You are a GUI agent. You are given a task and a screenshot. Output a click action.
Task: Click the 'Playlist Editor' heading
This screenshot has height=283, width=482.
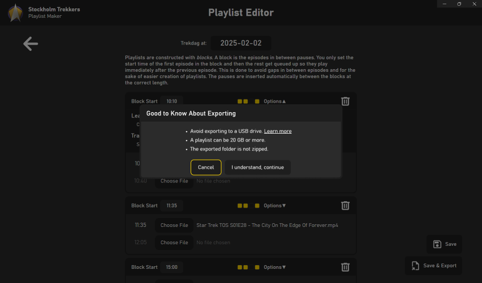pos(241,13)
